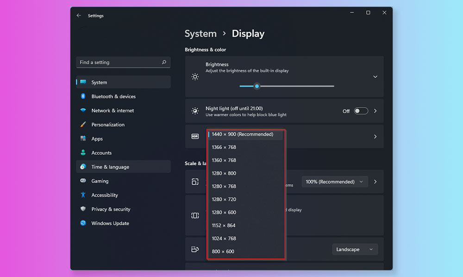Image resolution: width=463 pixels, height=277 pixels.
Task: Open the 100% (Recommended) scale dropdown
Action: tap(335, 181)
